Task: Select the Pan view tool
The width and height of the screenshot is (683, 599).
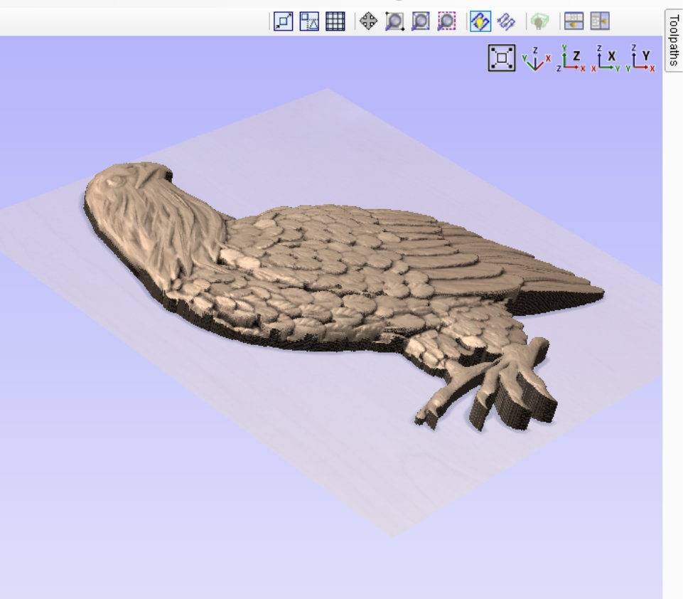Action: 369,22
